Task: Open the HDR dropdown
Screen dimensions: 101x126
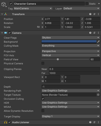Action: 71,103
